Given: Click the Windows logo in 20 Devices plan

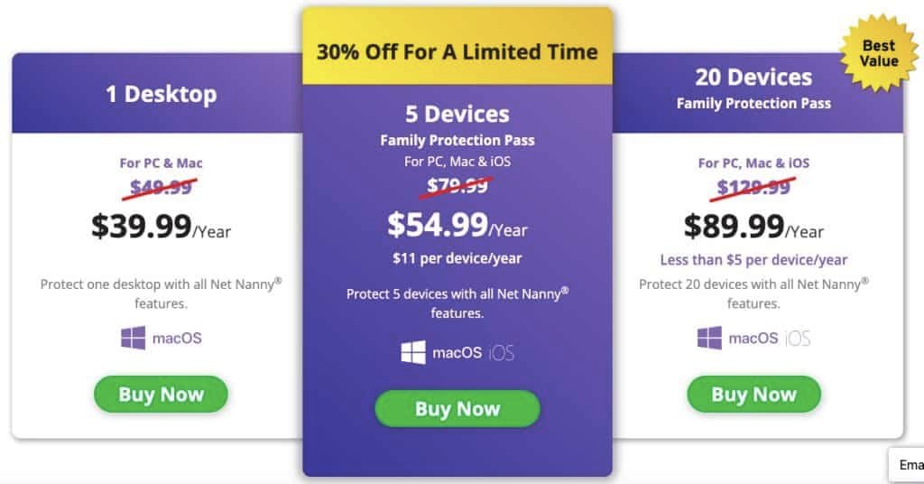Looking at the screenshot, I should [708, 339].
